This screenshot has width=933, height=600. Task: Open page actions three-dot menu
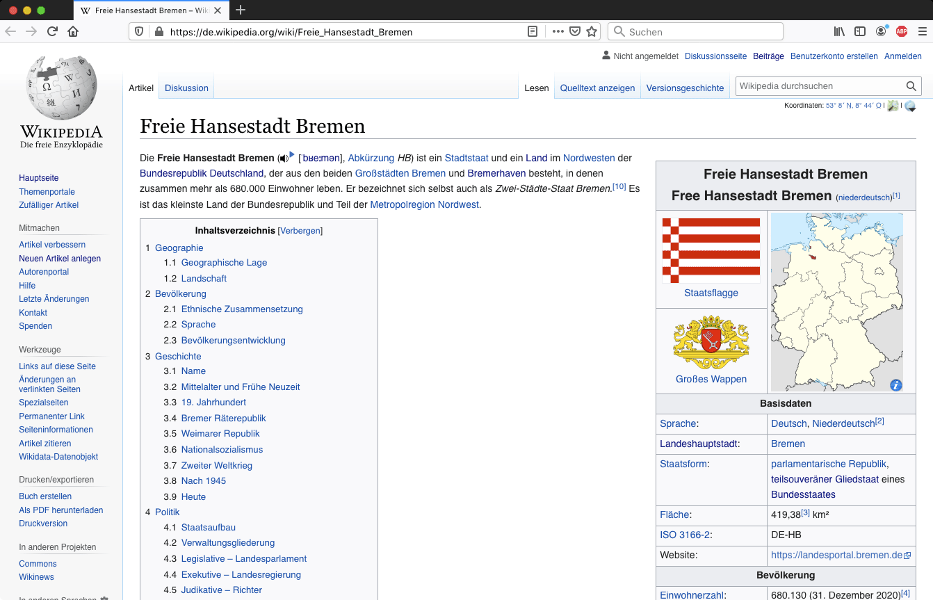pyautogui.click(x=558, y=31)
